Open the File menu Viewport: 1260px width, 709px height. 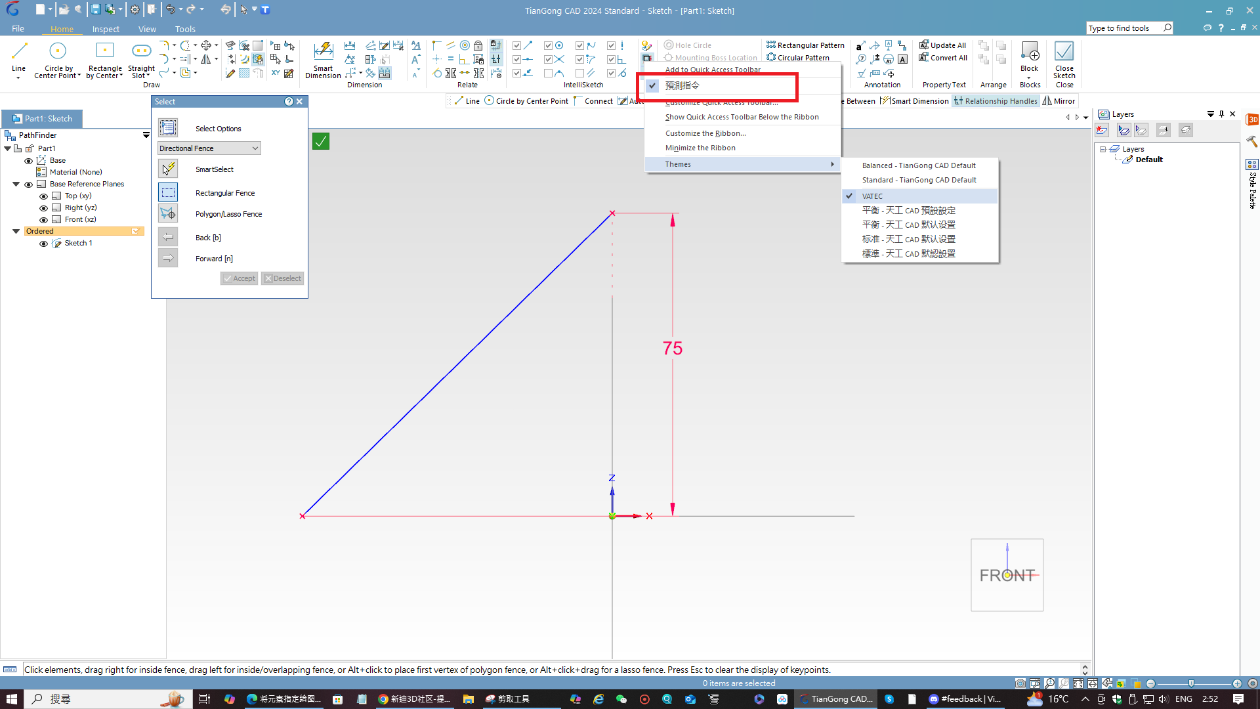coord(18,29)
